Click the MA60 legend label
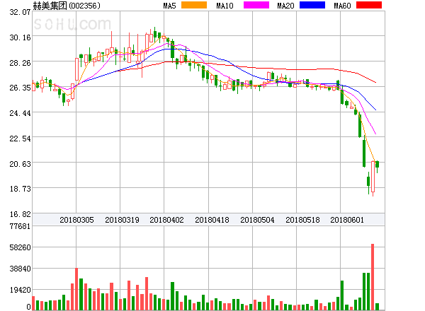The width and height of the screenshot is (425, 311). click(342, 6)
